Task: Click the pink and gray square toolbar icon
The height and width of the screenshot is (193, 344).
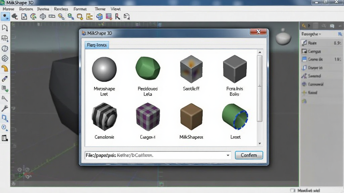Action: [109, 17]
